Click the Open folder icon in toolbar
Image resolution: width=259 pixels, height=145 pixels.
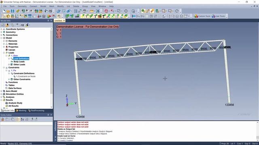[x=8, y=11]
